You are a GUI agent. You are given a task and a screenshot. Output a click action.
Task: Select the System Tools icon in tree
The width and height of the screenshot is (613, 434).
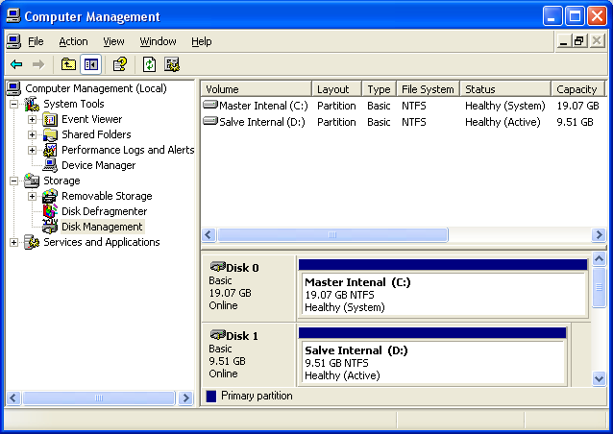32,104
